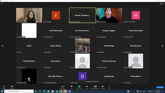This screenshot has height=93, width=165.
Task: Select Syhilla Nadia's video tile
Action: point(29,15)
